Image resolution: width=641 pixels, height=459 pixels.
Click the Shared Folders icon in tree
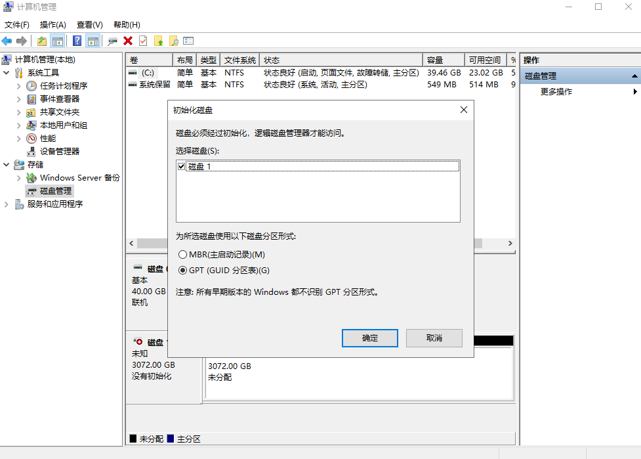(31, 112)
